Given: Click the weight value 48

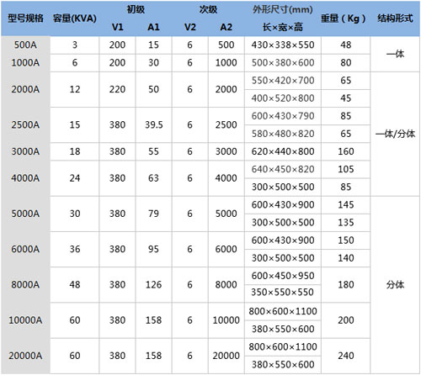Looking at the screenshot, I should (x=346, y=45).
